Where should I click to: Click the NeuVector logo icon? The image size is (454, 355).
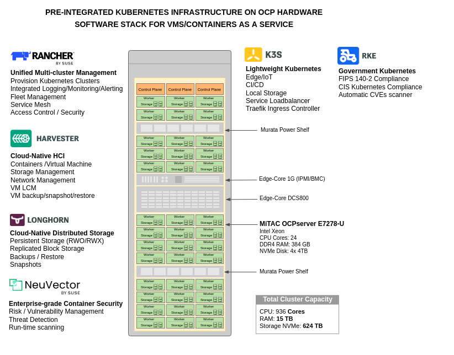click(15, 284)
